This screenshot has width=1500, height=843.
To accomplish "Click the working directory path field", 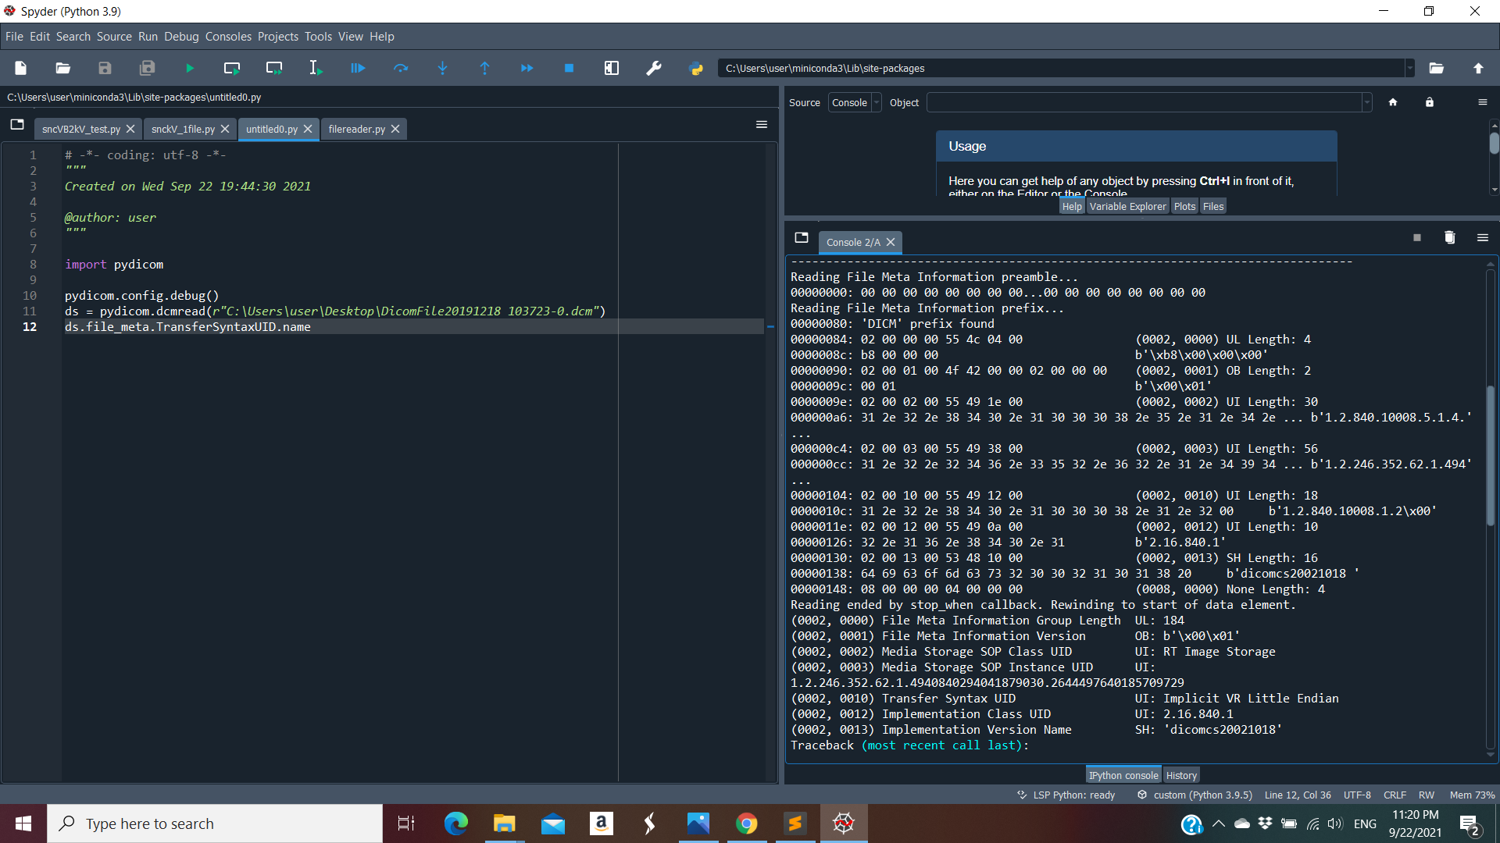I will click(x=1061, y=69).
